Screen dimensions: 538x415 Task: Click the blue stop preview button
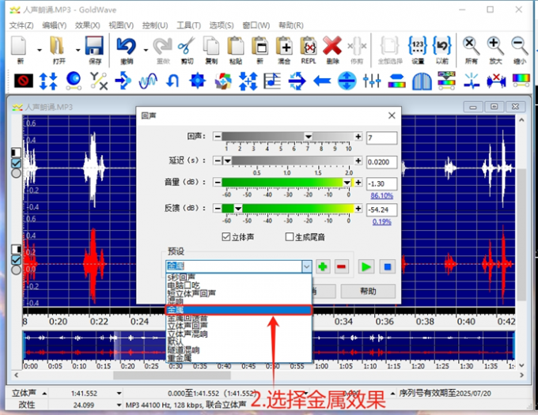(388, 266)
